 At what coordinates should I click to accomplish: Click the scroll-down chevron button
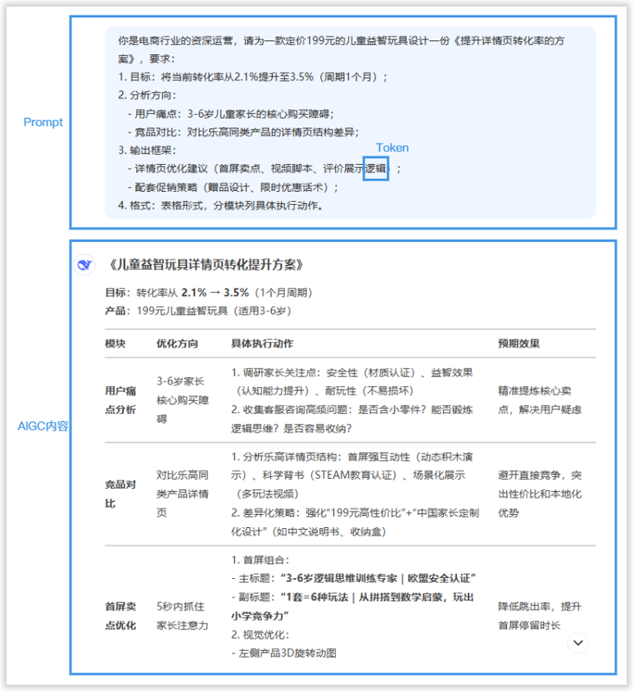click(x=578, y=643)
